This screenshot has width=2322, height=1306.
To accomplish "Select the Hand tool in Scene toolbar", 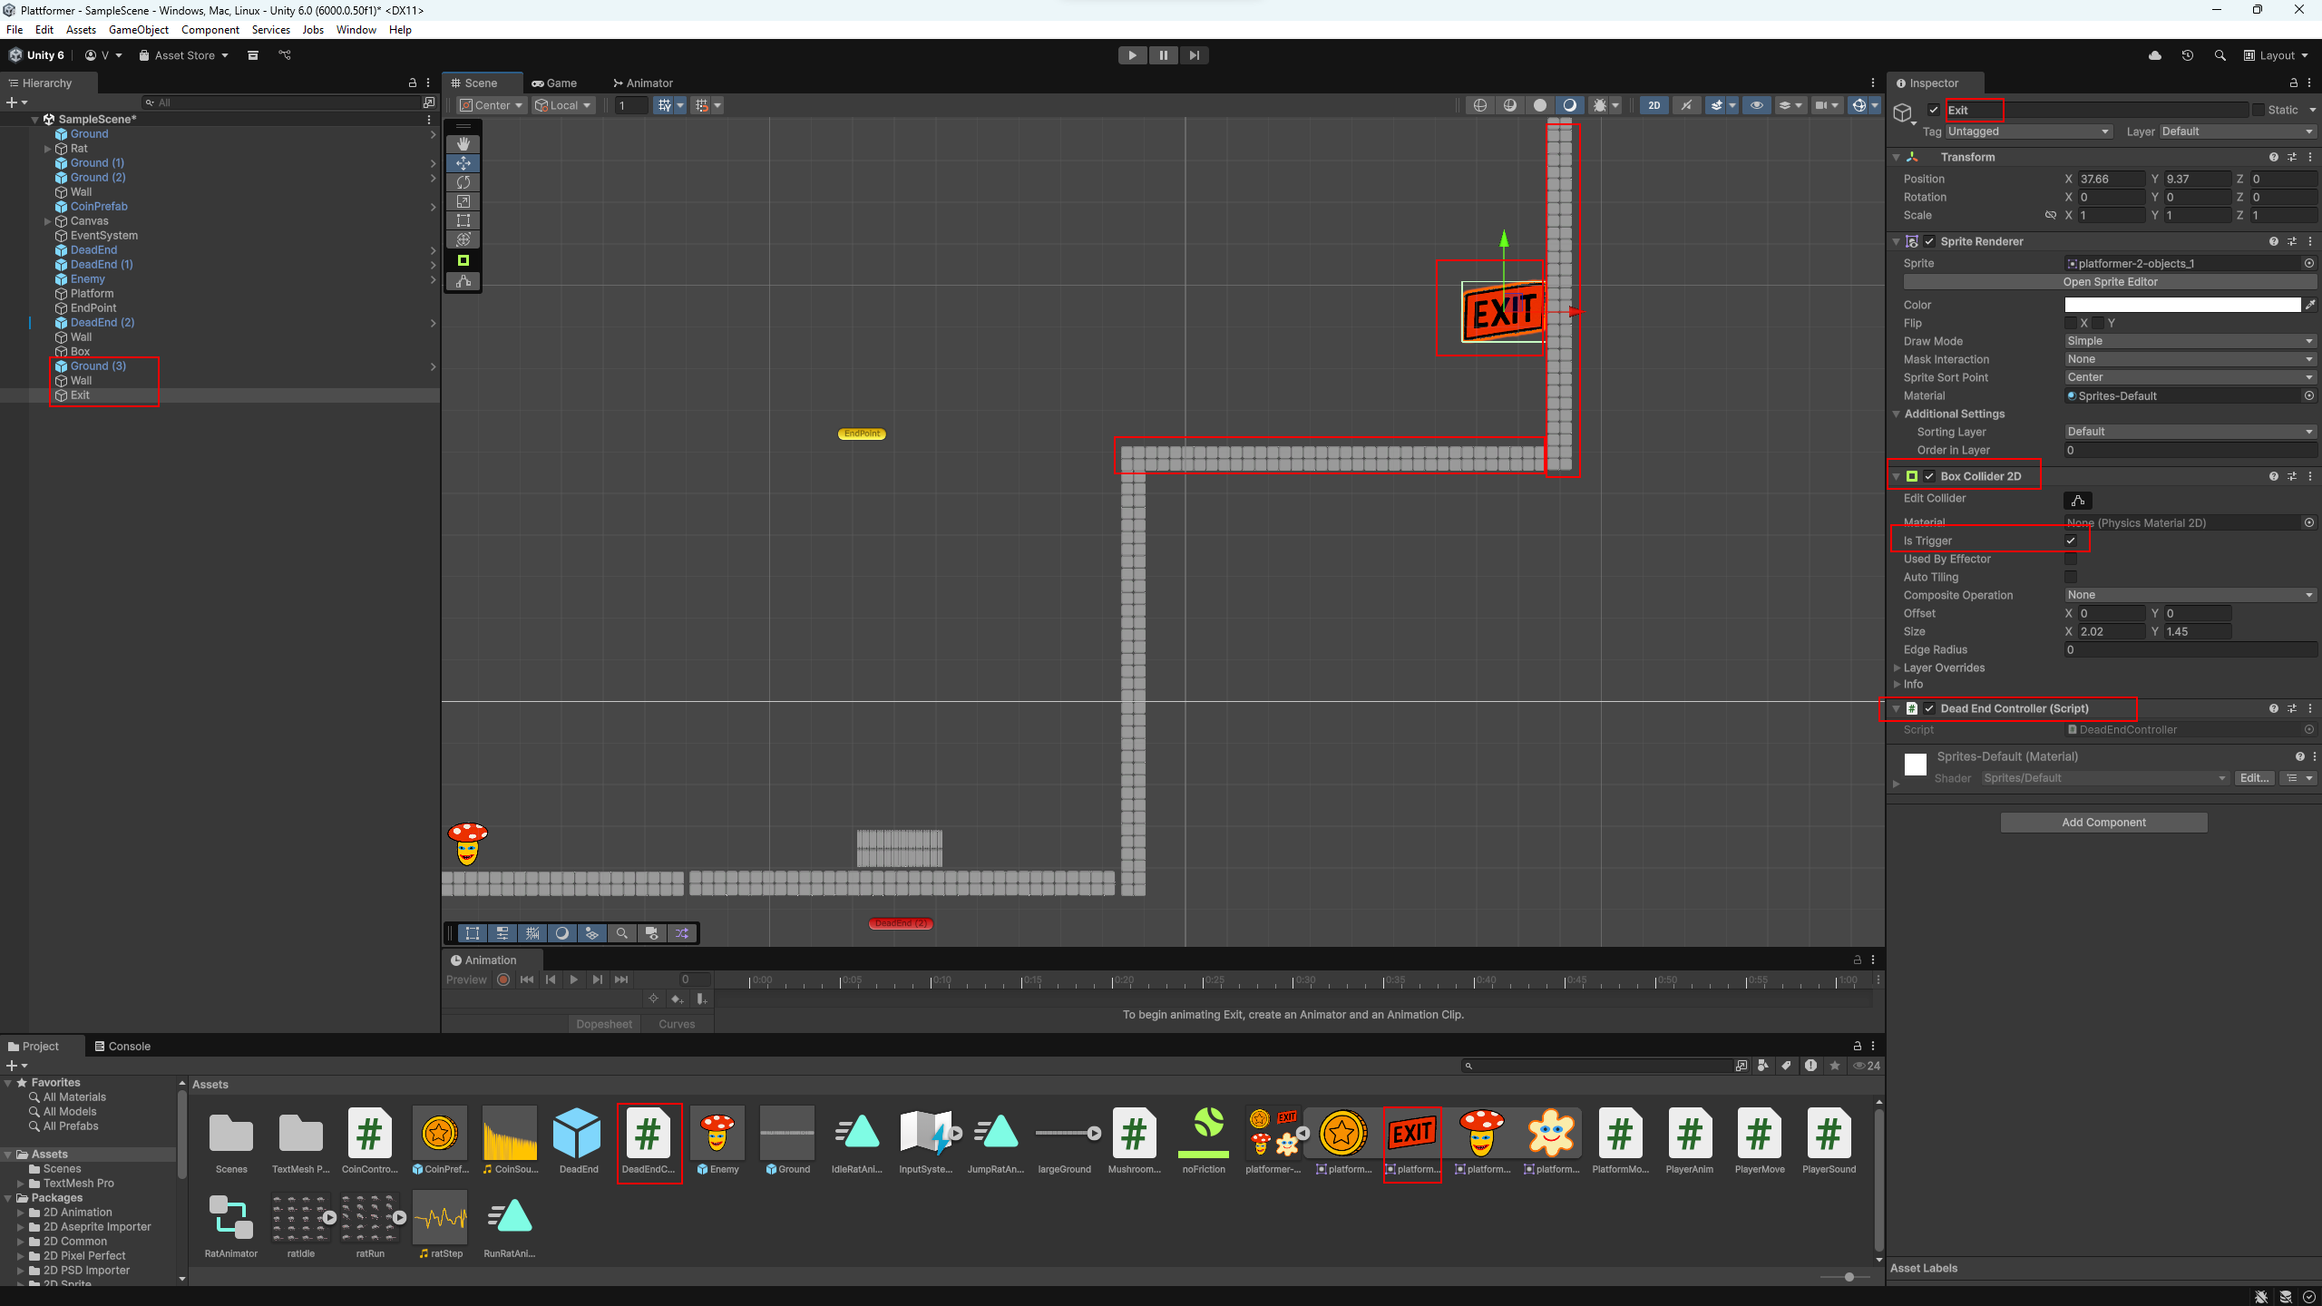I will tap(463, 143).
